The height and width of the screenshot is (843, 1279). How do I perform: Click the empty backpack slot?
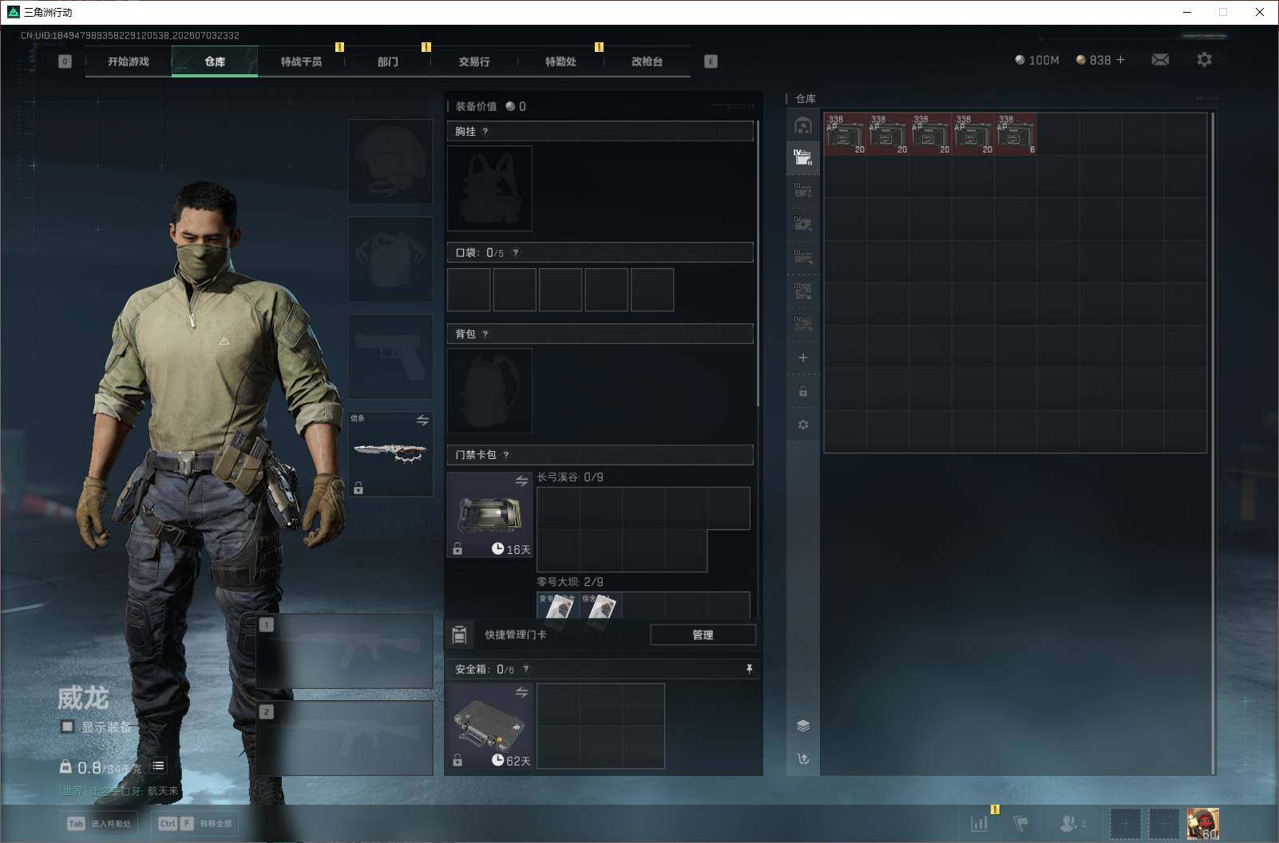489,390
